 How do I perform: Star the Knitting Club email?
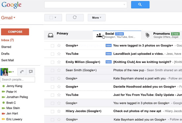59,62
